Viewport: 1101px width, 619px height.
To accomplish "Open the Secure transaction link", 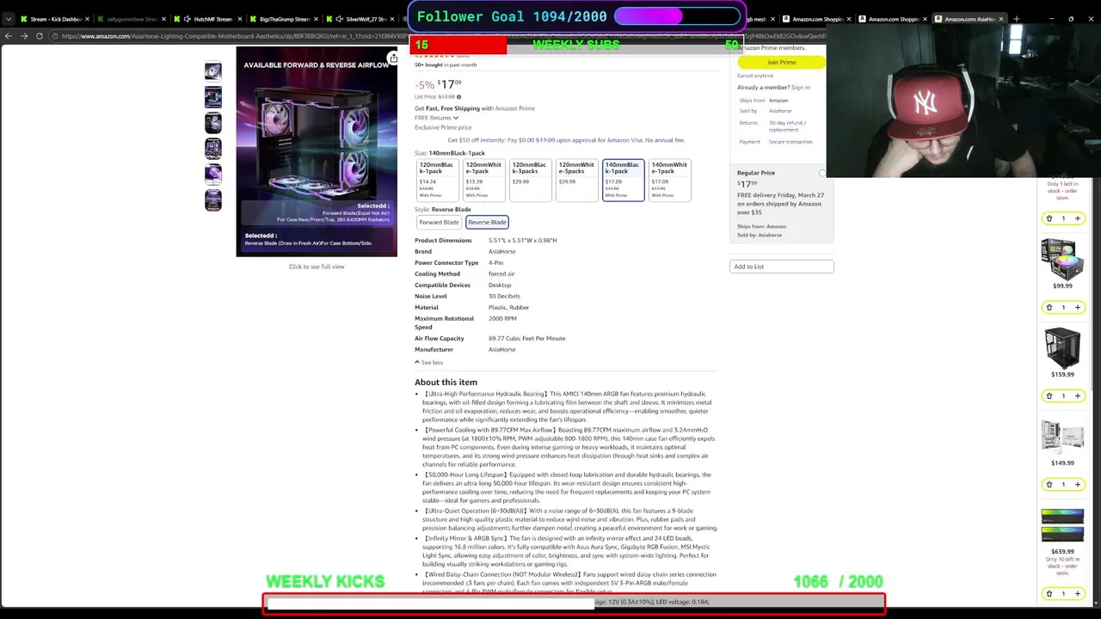I will point(790,142).
